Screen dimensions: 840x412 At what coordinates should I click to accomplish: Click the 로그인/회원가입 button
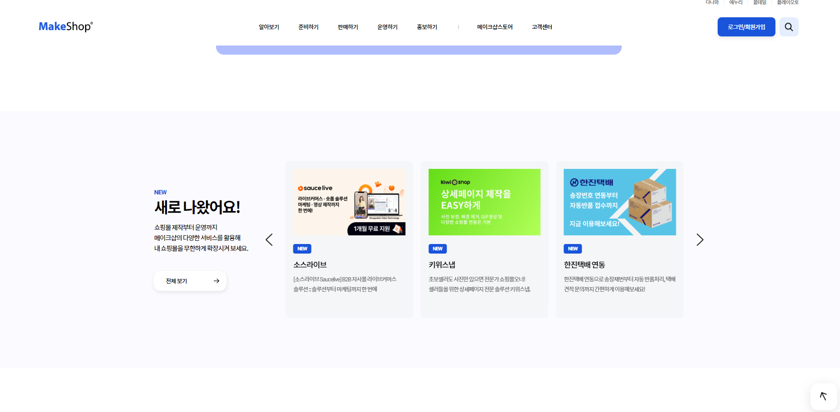click(746, 27)
